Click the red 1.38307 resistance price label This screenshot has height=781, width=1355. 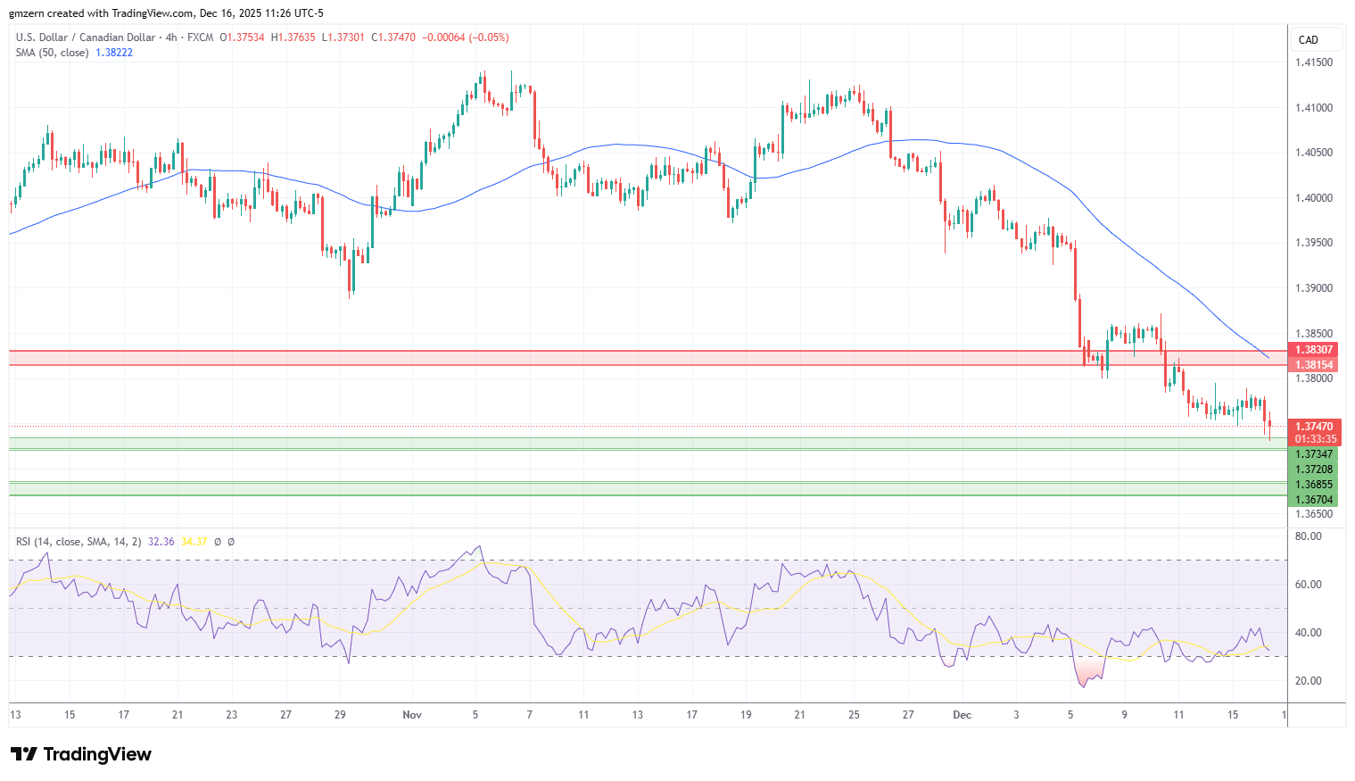coord(1314,350)
